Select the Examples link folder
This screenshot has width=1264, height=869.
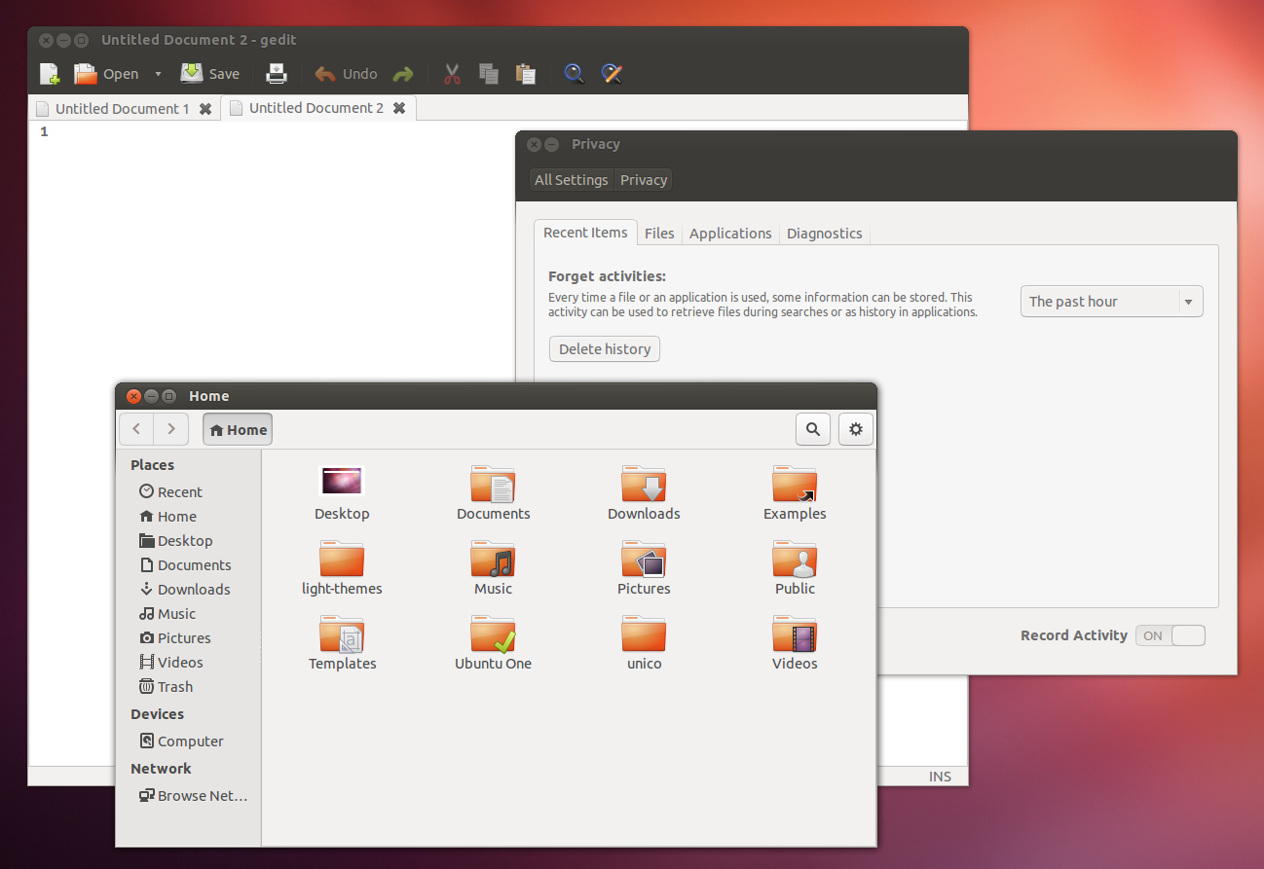[x=795, y=483]
